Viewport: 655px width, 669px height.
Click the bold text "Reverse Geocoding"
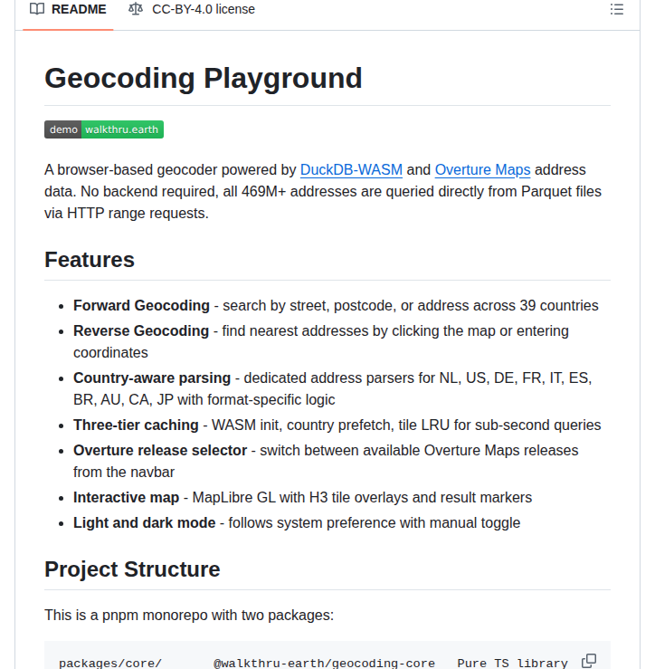click(141, 331)
